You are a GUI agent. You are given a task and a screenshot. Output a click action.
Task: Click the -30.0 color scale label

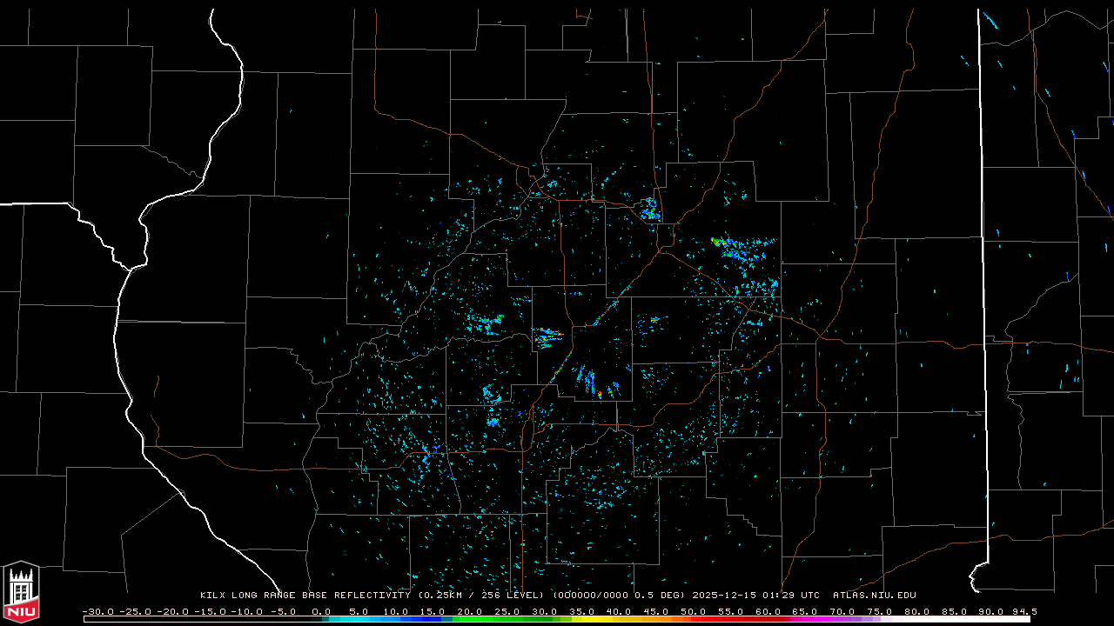pyautogui.click(x=97, y=611)
